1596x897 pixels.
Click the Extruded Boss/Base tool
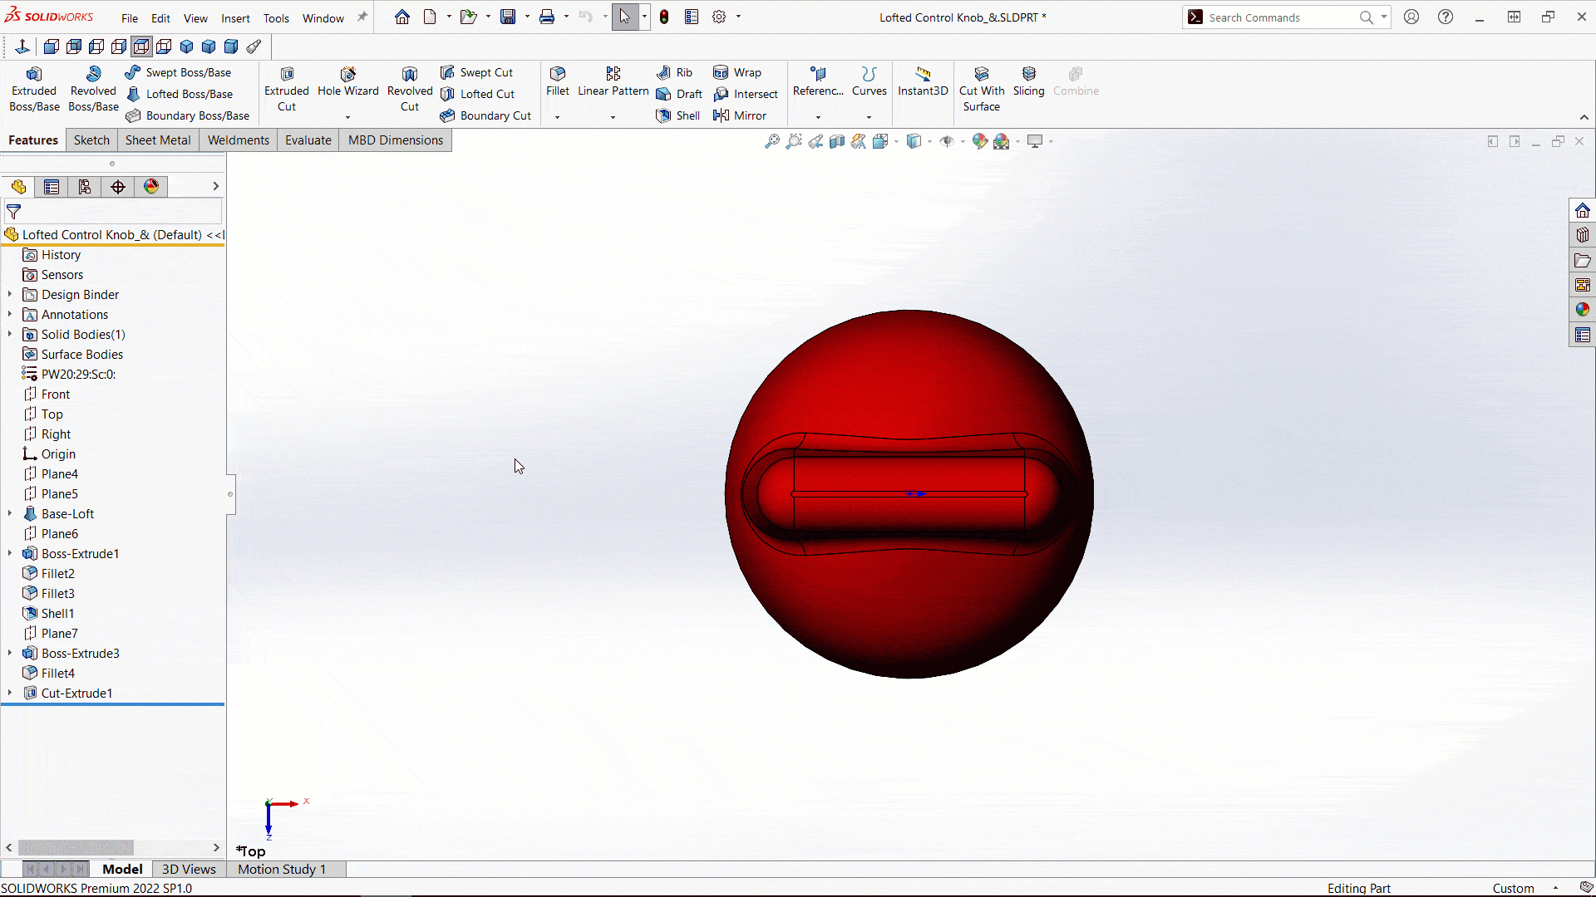[x=34, y=89]
